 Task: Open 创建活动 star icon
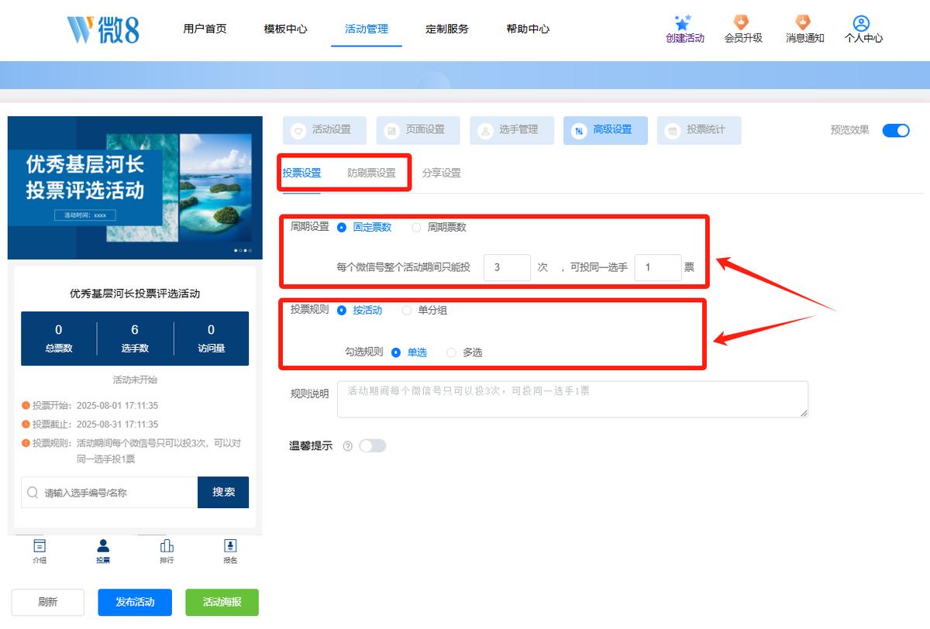pyautogui.click(x=683, y=22)
